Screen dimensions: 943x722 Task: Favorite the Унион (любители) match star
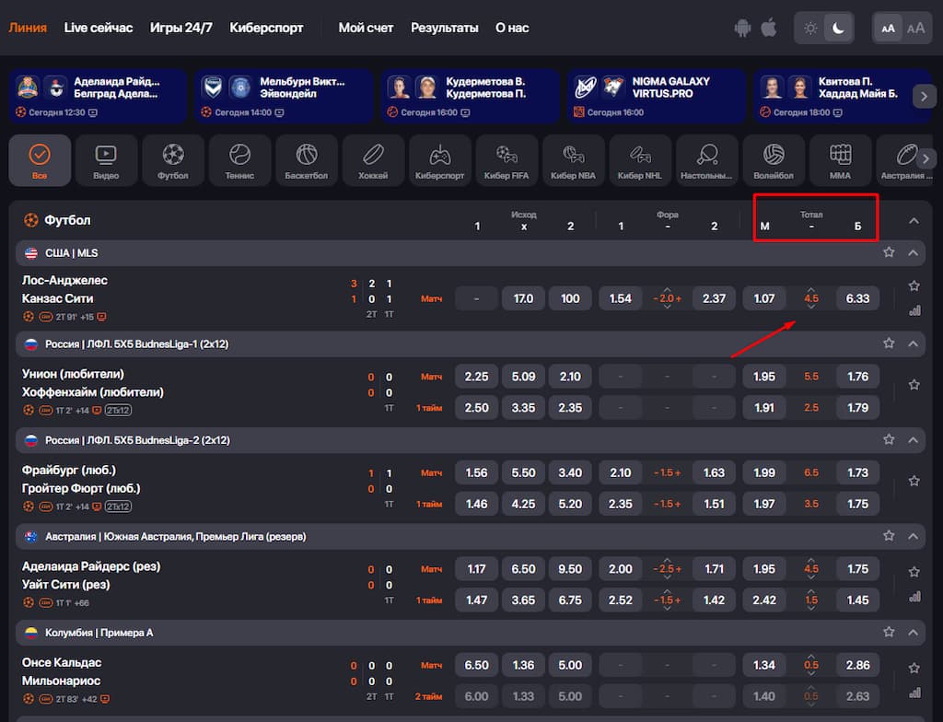(914, 384)
